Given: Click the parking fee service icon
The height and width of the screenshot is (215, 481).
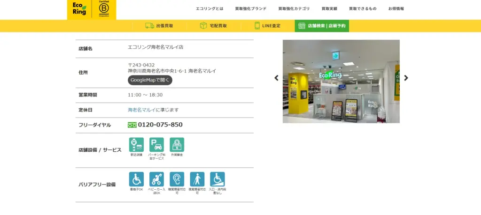Looking at the screenshot, I should pyautogui.click(x=156, y=145).
